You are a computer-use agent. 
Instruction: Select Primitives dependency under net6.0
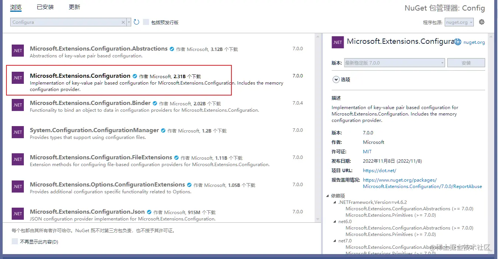tap(391, 234)
